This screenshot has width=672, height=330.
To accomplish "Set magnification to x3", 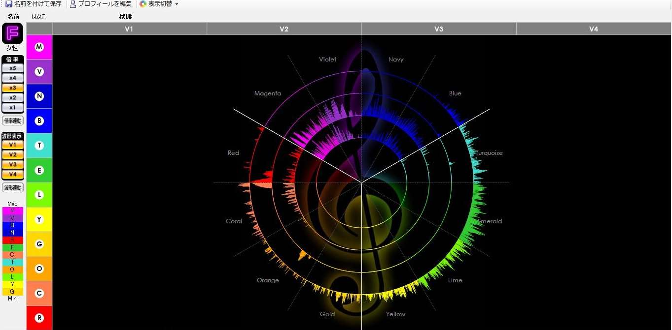I will click(12, 88).
